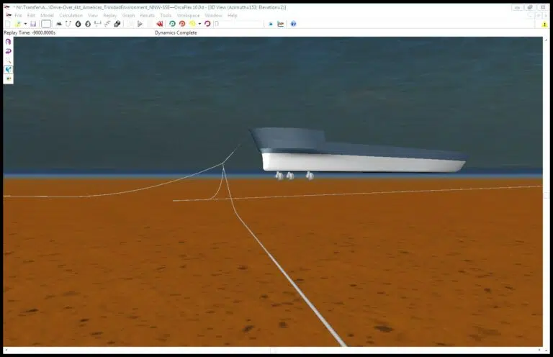Click the results graph icon in toolbar
The width and height of the screenshot is (553, 357).
[281, 24]
